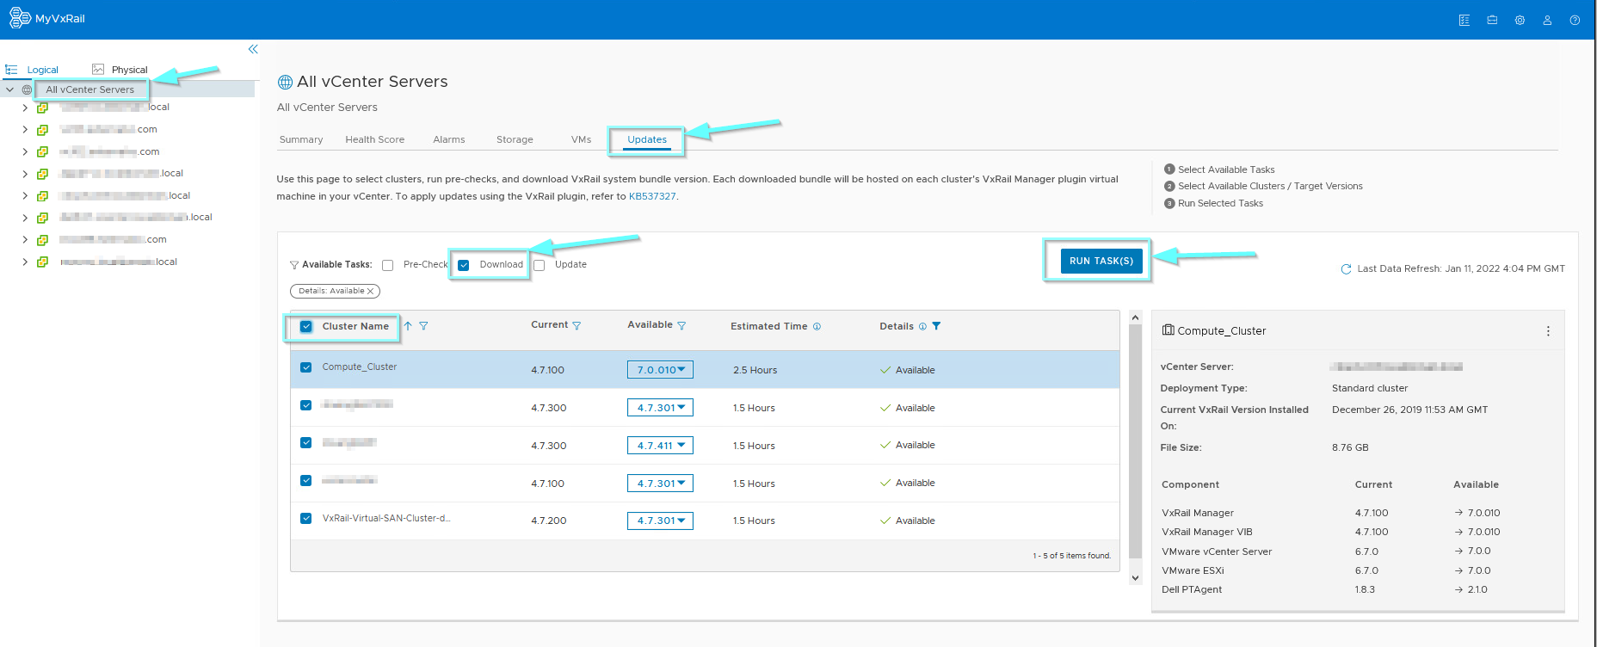The width and height of the screenshot is (1597, 647).
Task: Click the Compute_Cluster cluster name
Action: point(360,367)
